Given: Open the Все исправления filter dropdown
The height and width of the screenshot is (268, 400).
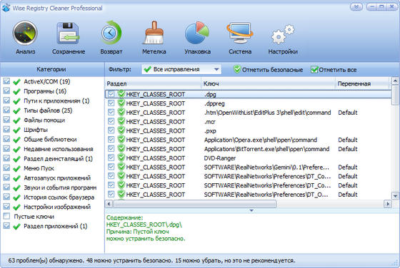Looking at the screenshot, I should [181, 69].
